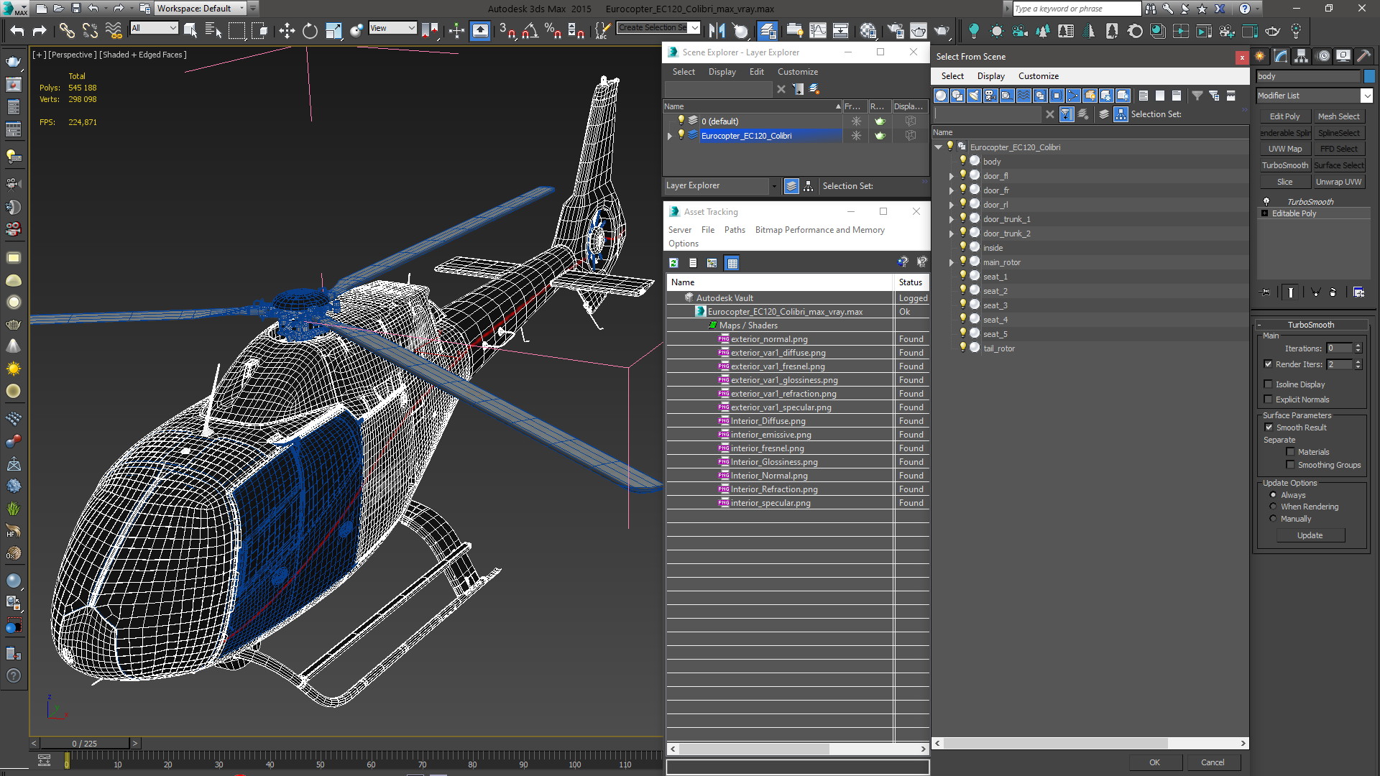Select the When Rendering radio button

(x=1273, y=507)
